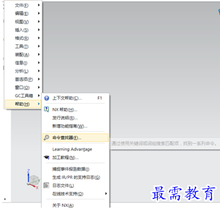Viewport: 220px width, 211px height.
Task: Click the XYZ coordinate triad in viewport
Action: tap(33, 180)
